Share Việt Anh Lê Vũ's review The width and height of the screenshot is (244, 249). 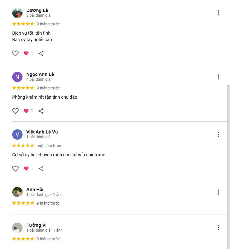[x=41, y=169]
